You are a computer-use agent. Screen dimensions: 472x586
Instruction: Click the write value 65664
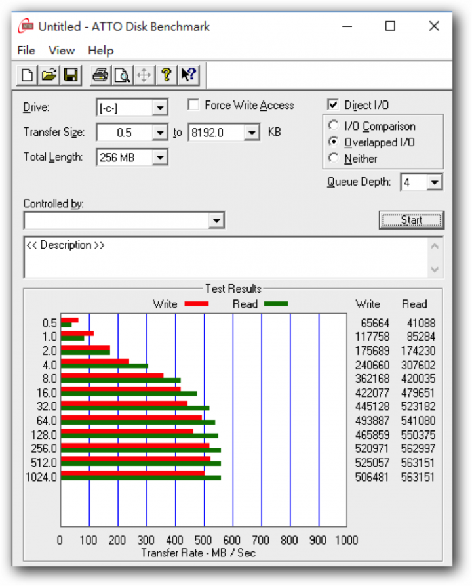[375, 323]
